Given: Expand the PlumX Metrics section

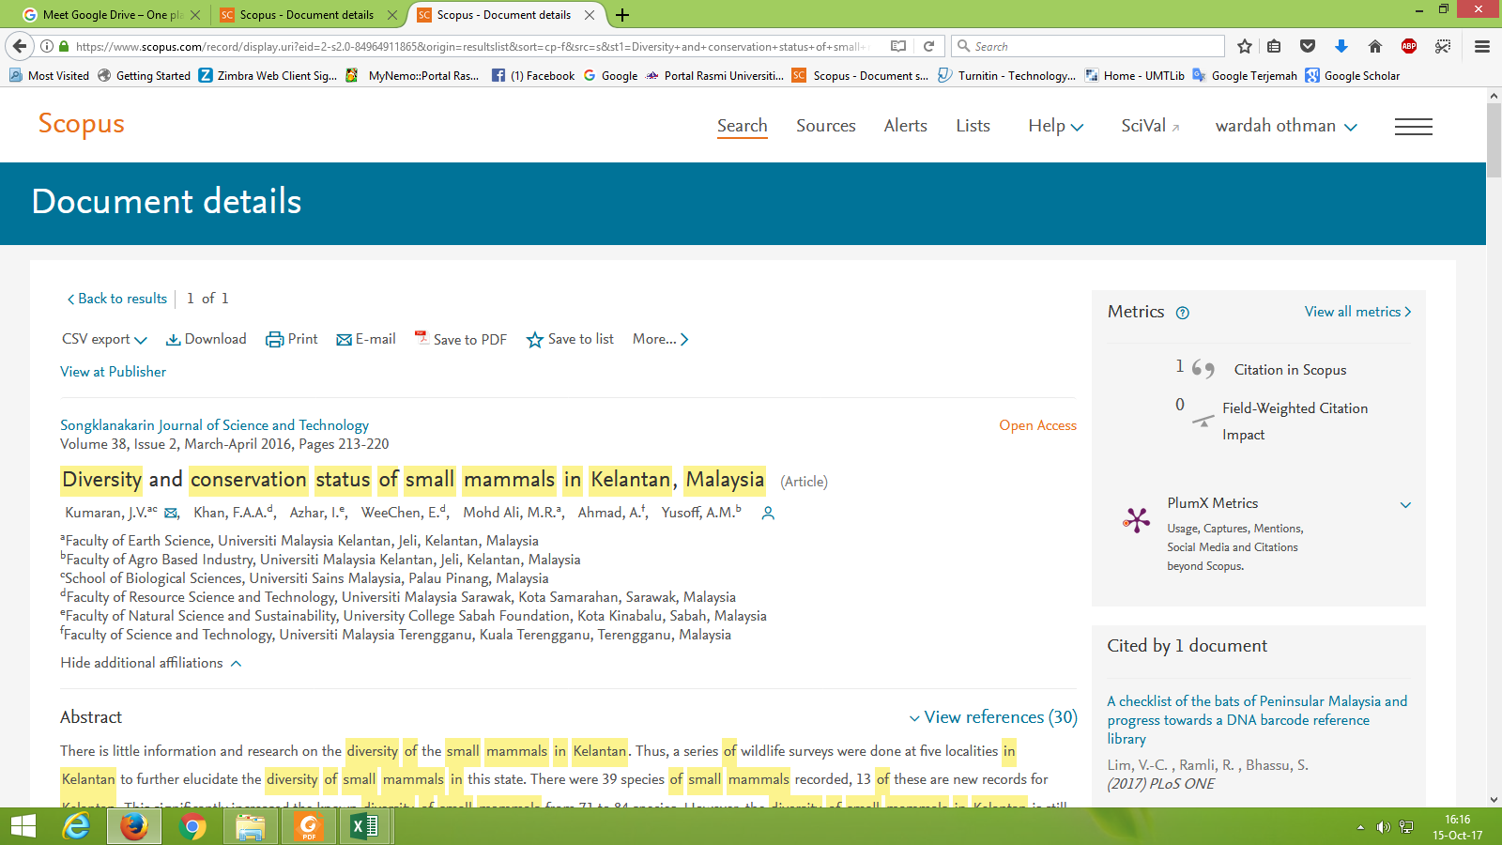Looking at the screenshot, I should point(1405,505).
